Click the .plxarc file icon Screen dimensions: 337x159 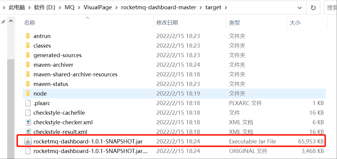tap(28, 103)
